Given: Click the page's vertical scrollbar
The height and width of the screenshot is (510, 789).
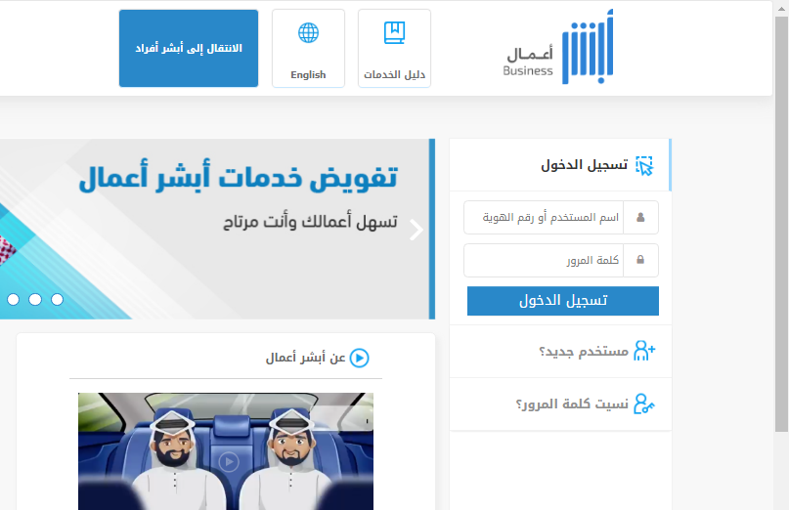Looking at the screenshot, I should 780,225.
